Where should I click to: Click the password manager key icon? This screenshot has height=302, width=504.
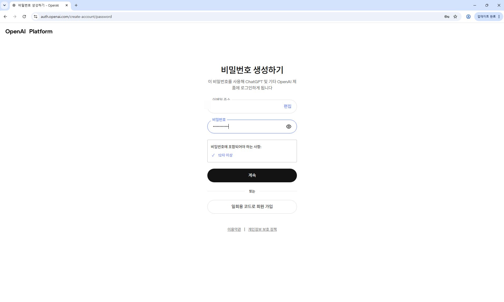point(447,17)
